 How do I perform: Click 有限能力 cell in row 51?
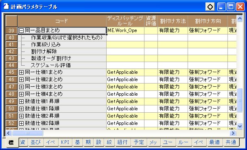coord(173,116)
